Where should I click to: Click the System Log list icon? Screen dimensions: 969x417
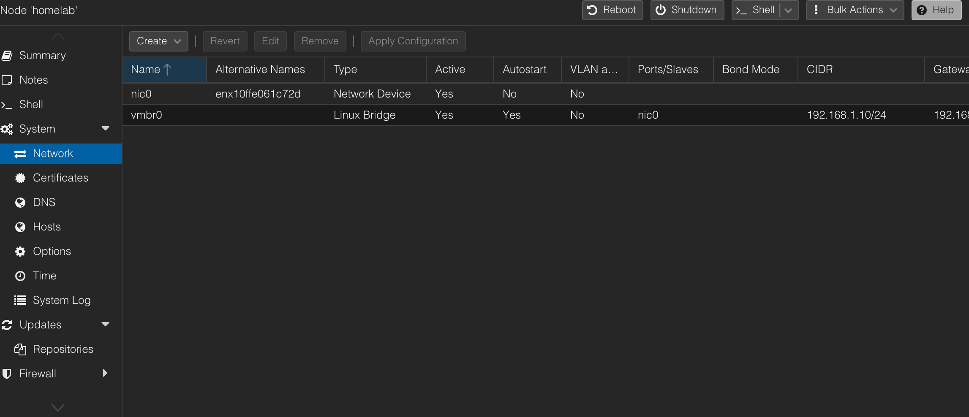point(20,300)
